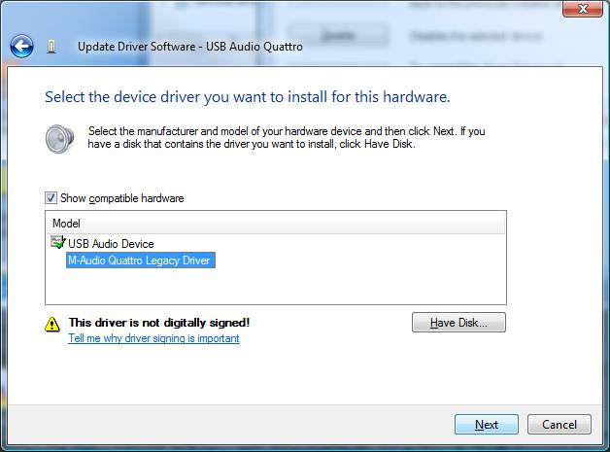Click the 'Update Driver Software' window title

coord(189,47)
